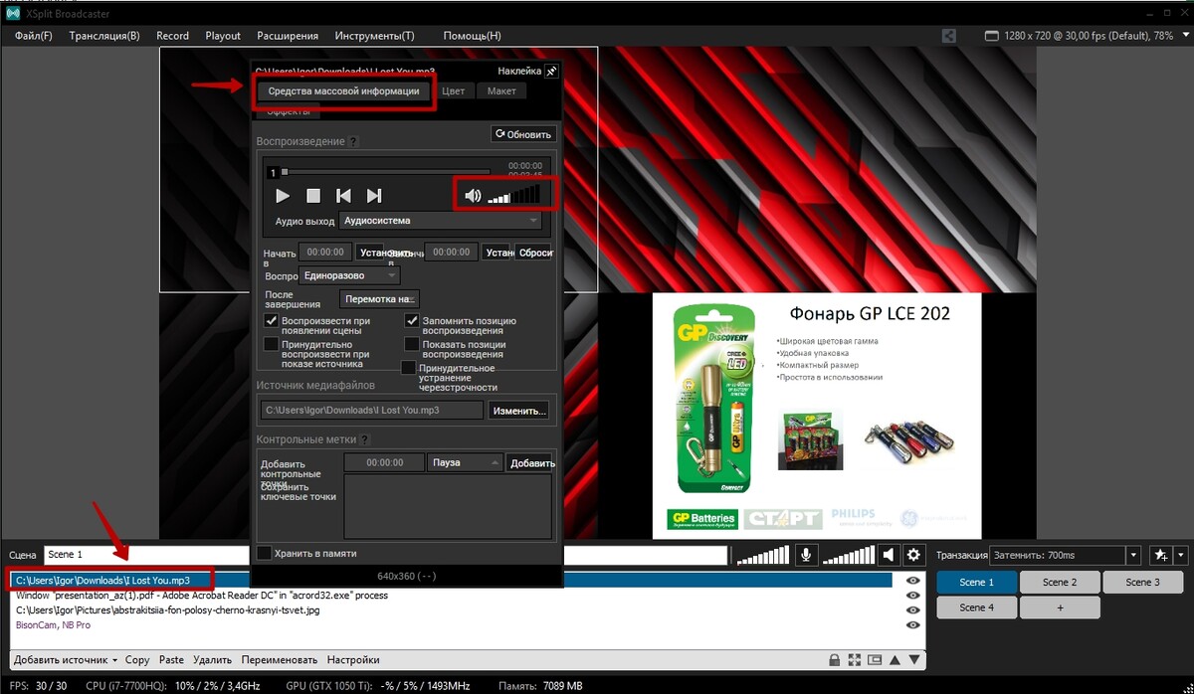Click the Сбросить button
Viewport: 1194px width, 694px height.
pyautogui.click(x=534, y=253)
